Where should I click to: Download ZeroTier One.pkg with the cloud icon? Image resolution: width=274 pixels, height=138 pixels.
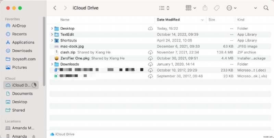[150, 58]
